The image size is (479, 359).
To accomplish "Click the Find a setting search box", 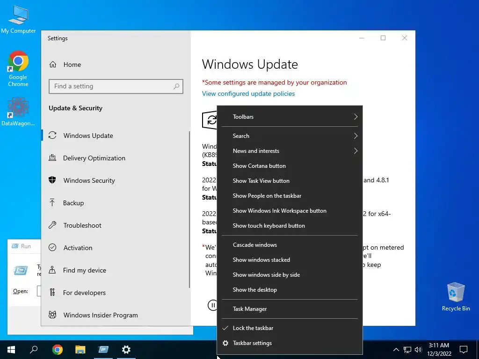I will click(116, 86).
